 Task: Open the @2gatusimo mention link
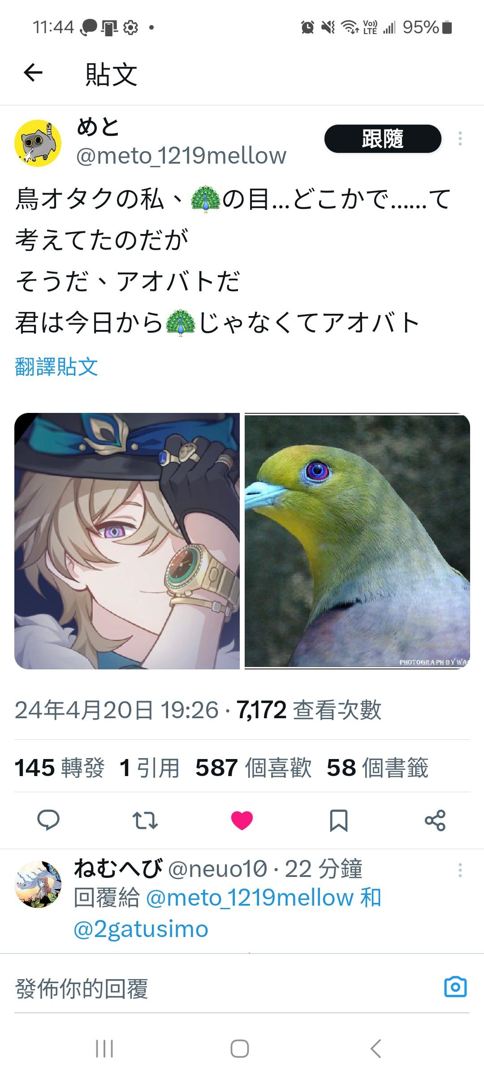(x=141, y=929)
